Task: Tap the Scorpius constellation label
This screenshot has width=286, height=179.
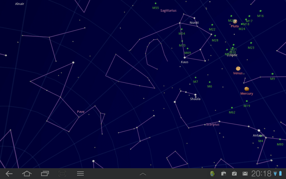Action: coord(213,124)
